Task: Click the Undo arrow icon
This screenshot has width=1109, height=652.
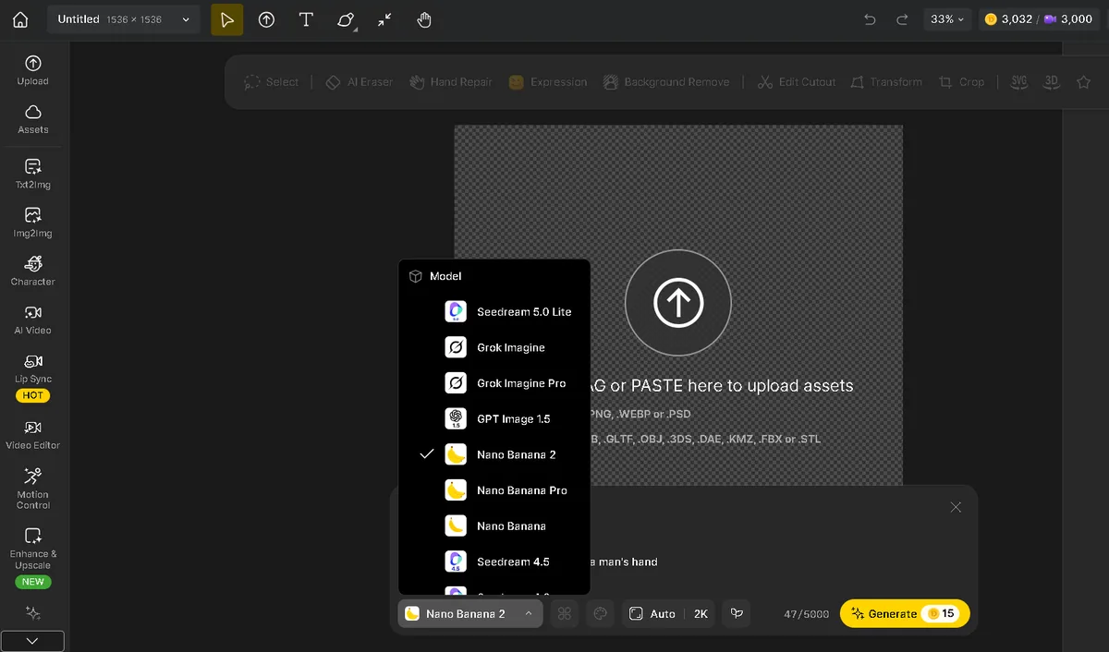Action: pyautogui.click(x=870, y=19)
